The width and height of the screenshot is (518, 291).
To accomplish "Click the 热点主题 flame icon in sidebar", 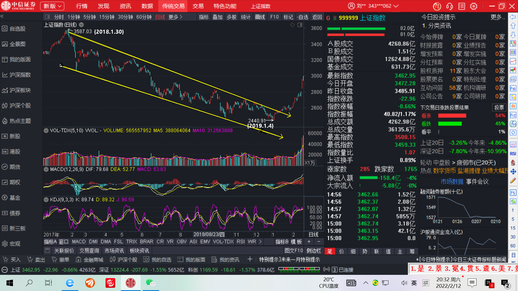I will tap(5, 121).
